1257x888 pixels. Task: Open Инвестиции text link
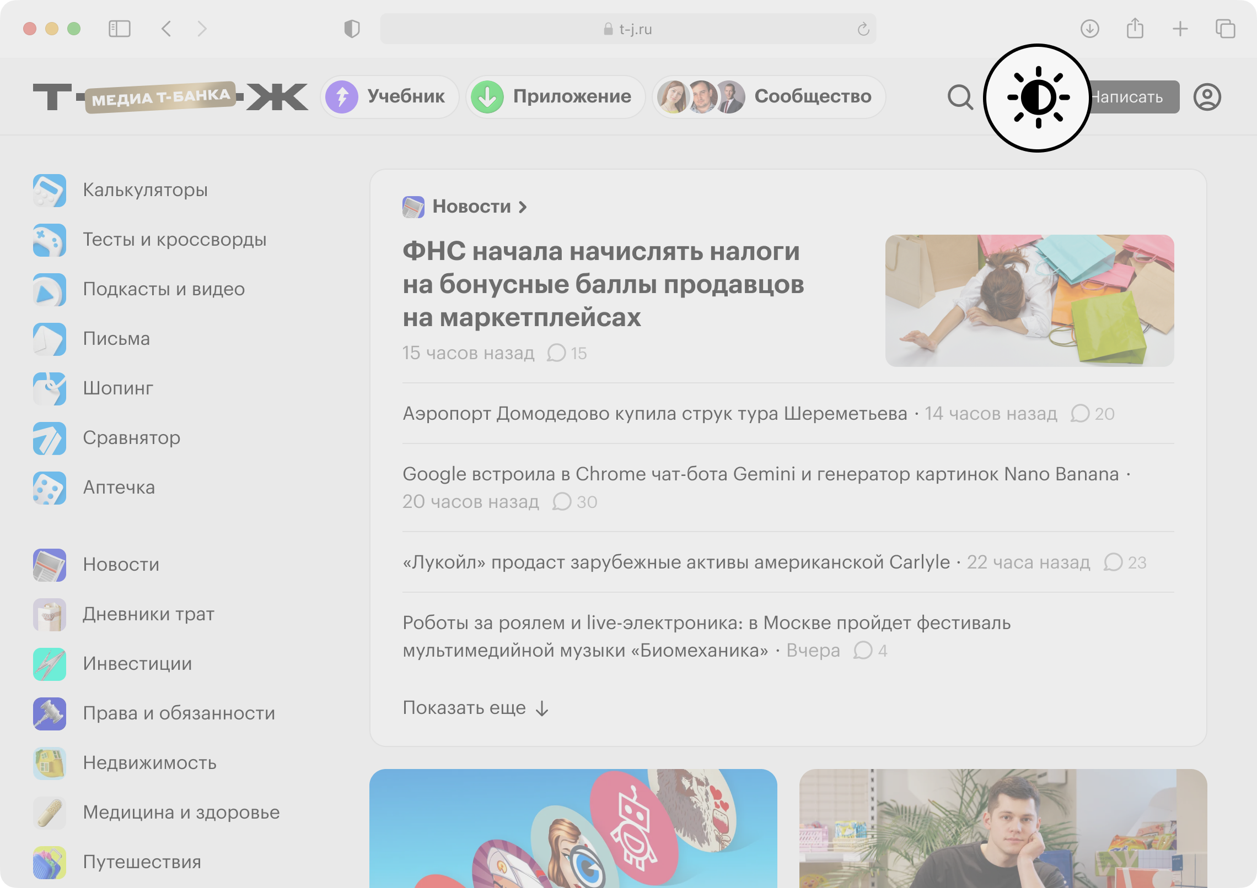pos(137,664)
